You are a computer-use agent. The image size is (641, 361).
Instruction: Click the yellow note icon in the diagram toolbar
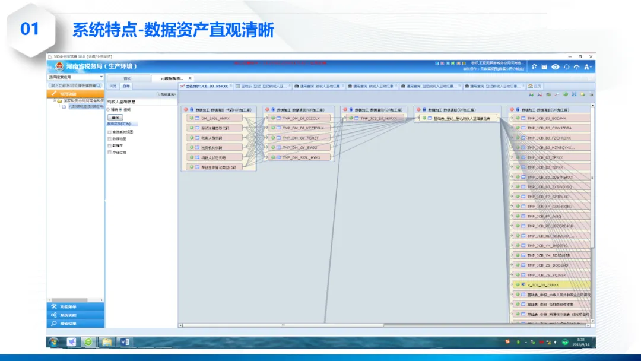583,94
